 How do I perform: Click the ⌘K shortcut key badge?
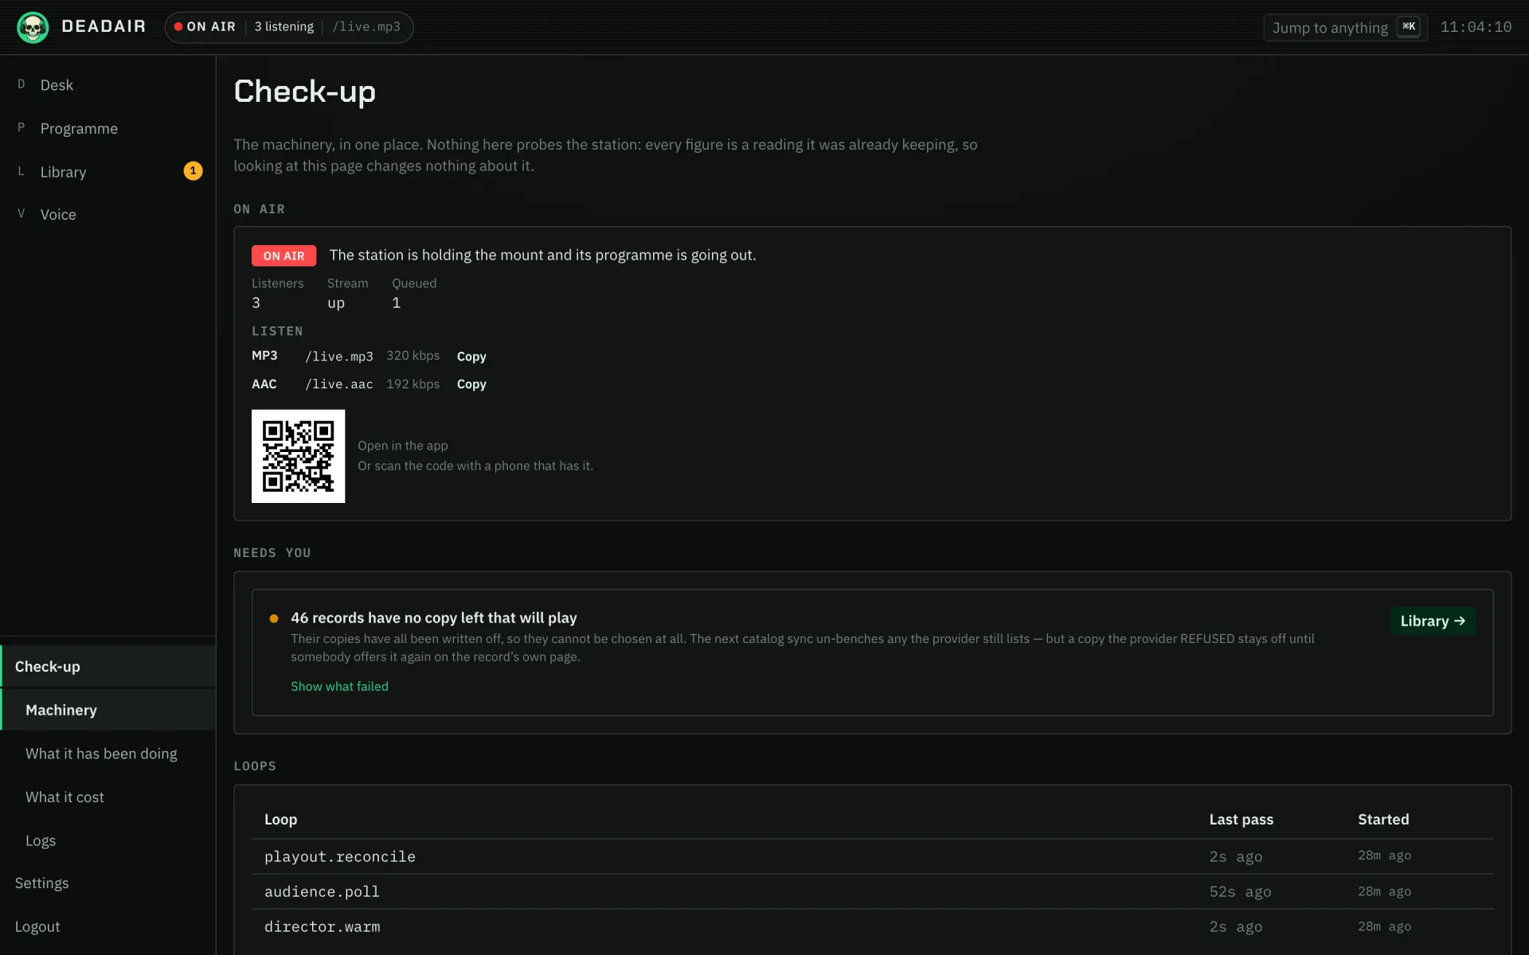click(1409, 27)
